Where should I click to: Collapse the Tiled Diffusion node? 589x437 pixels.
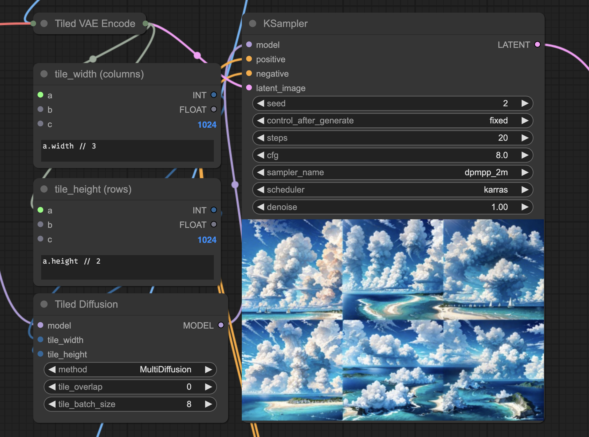[44, 304]
